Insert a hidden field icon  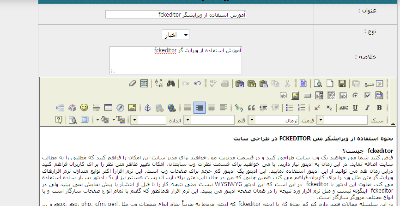coord(283,96)
